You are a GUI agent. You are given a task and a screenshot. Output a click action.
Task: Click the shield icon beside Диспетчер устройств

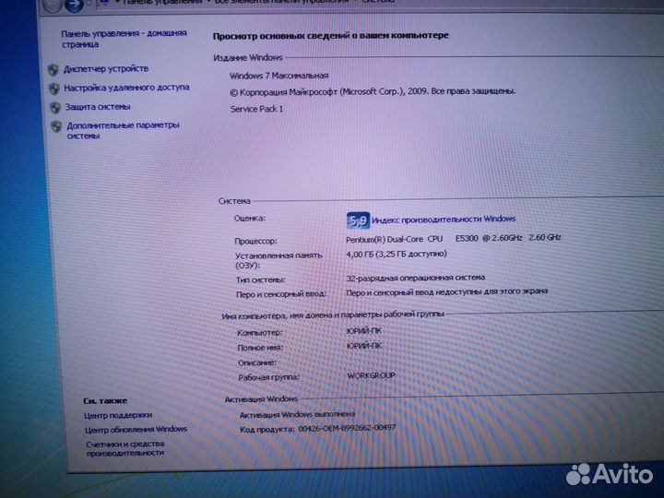53,69
